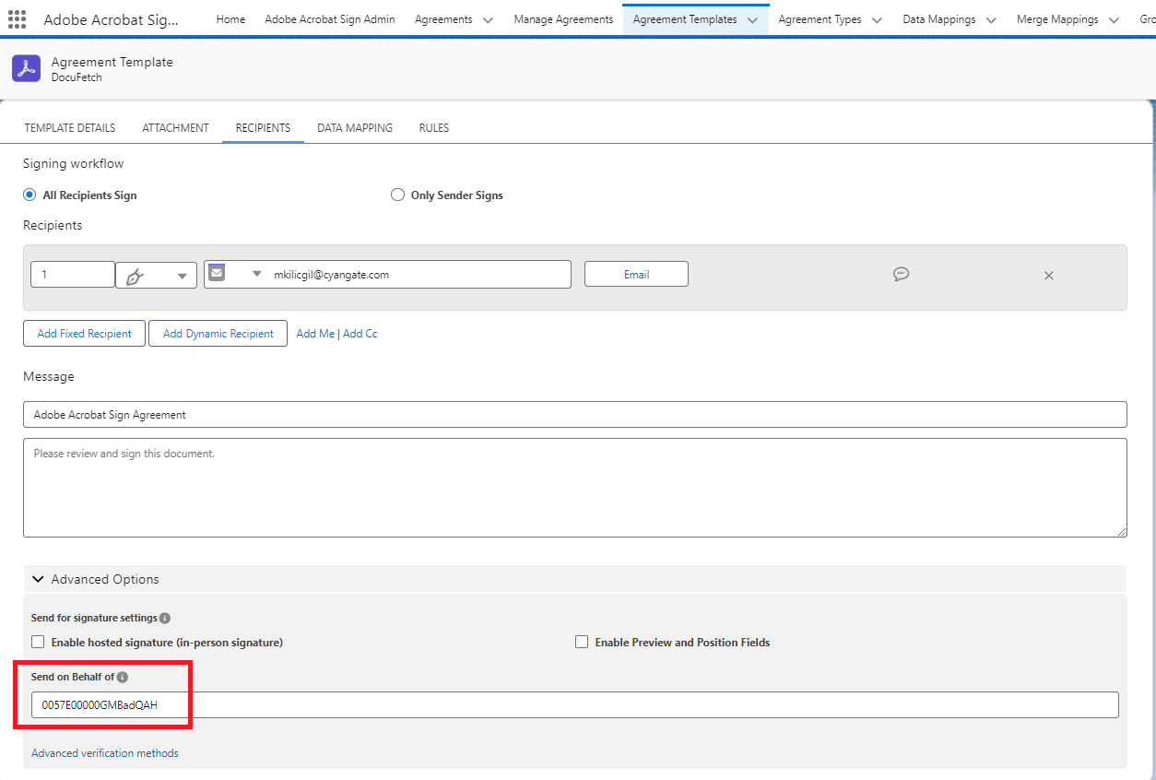Click the Adobe Acrobat Agreement Template icon
1156x780 pixels.
point(26,69)
